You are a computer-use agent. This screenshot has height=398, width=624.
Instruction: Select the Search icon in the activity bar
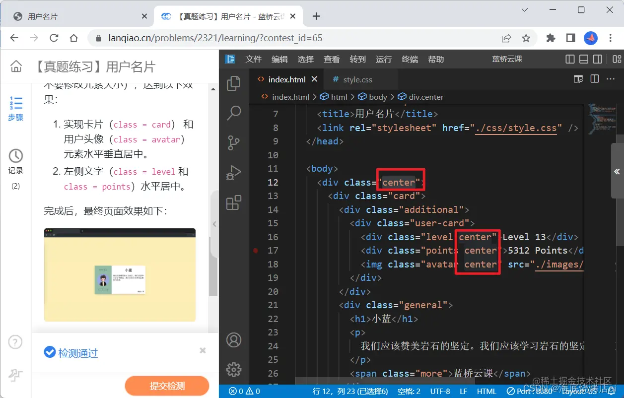click(233, 113)
